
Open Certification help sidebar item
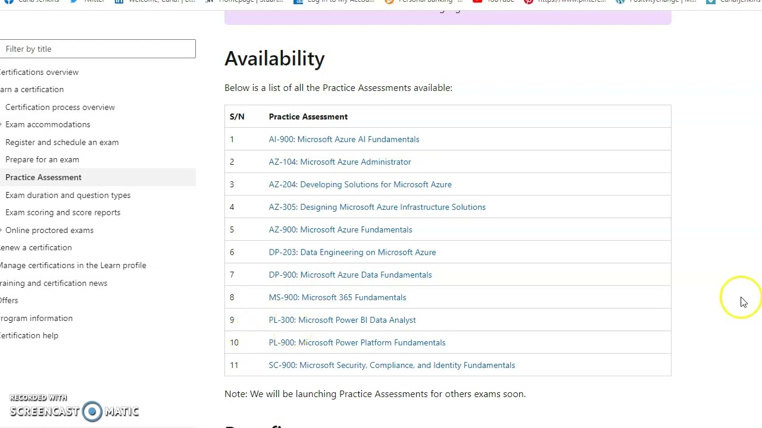tap(29, 335)
